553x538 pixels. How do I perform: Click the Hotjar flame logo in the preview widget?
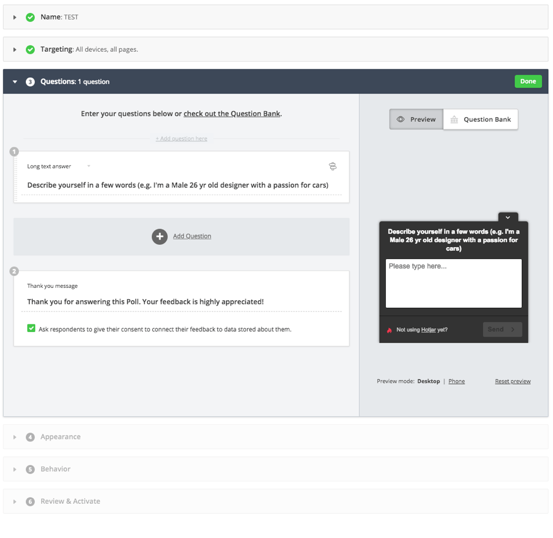pos(389,330)
